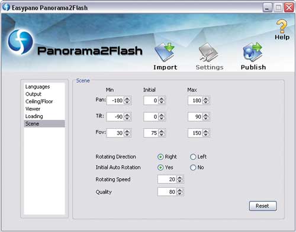This screenshot has height=232, width=296.
Task: Enable Initial Auto Rotation with Yes
Action: pyautogui.click(x=160, y=168)
